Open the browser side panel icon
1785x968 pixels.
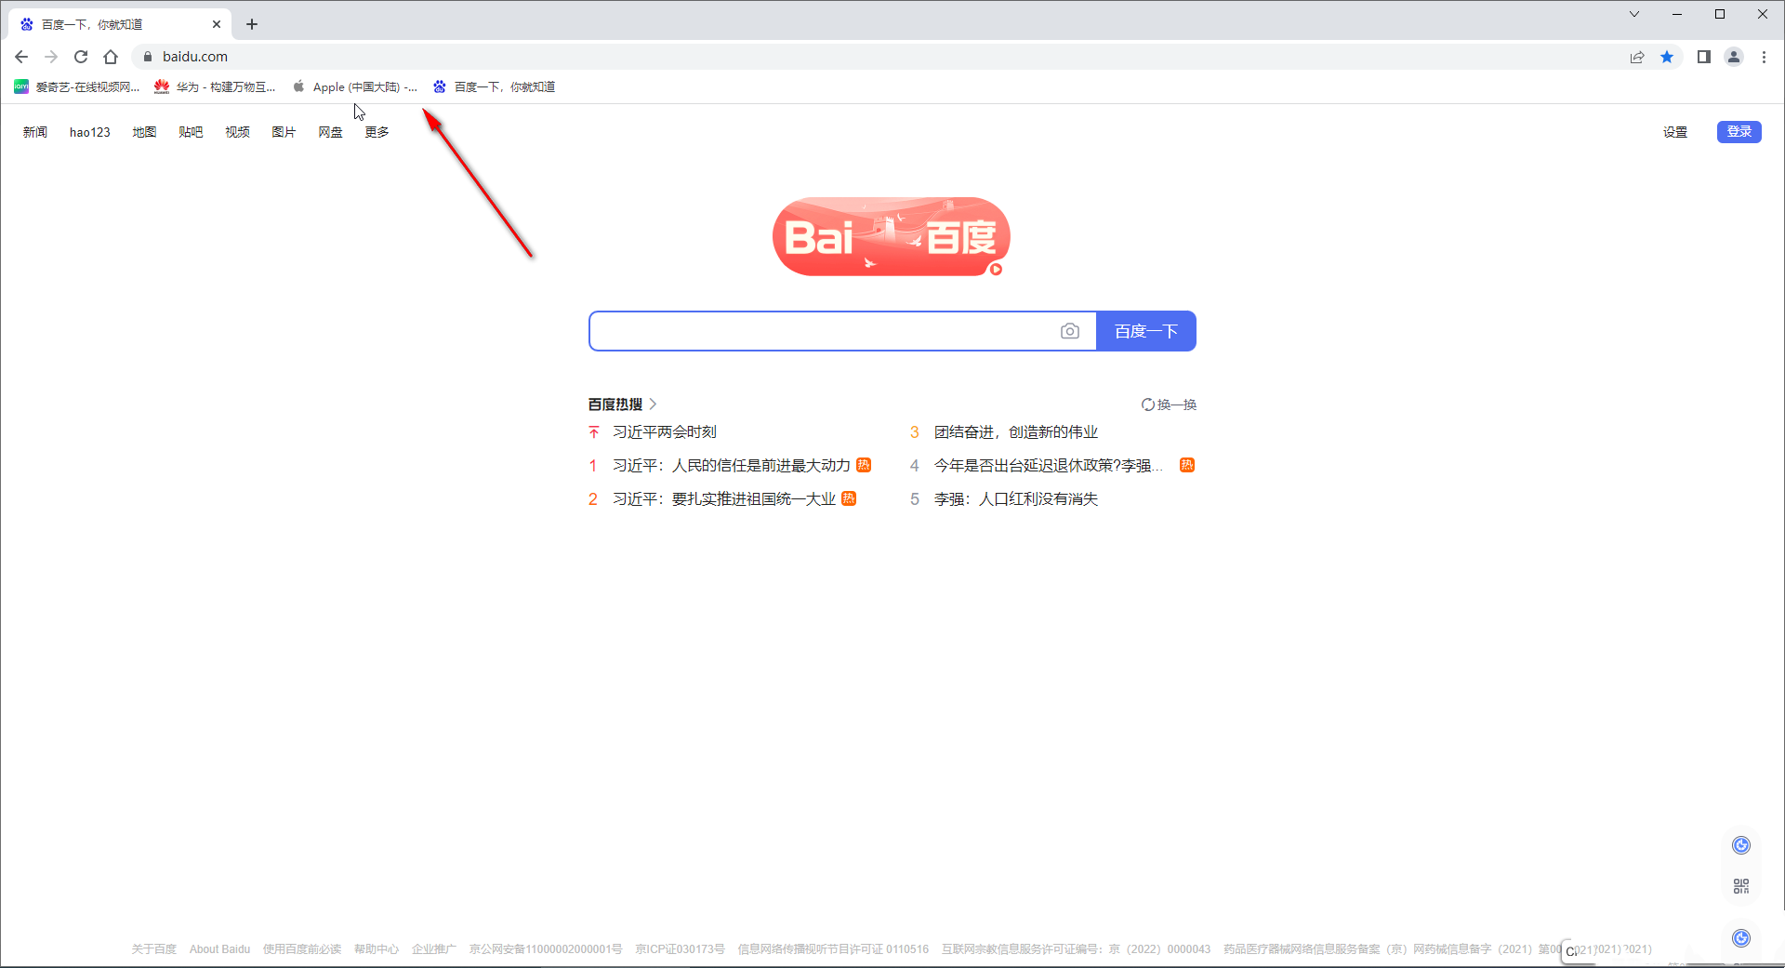coord(1703,57)
